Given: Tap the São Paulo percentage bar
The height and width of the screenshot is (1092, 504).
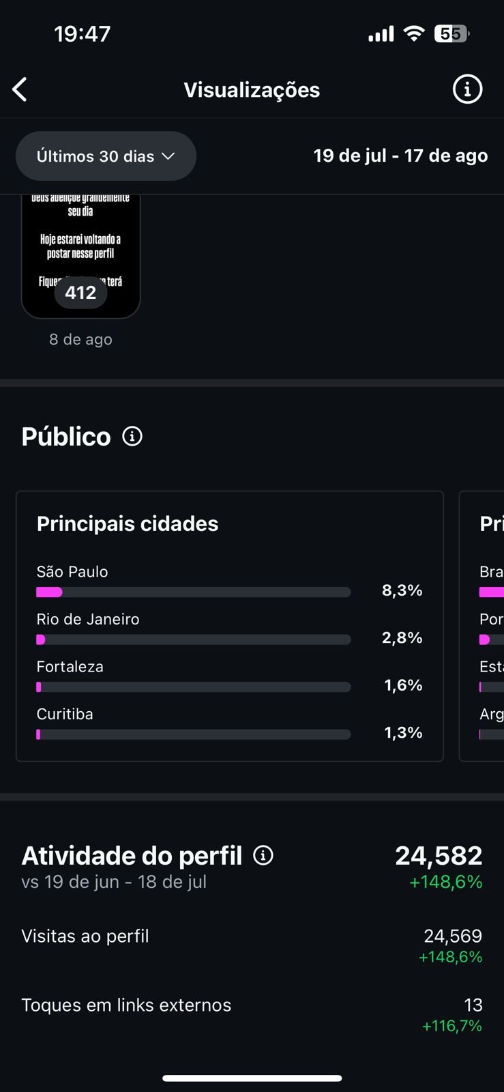Looking at the screenshot, I should tap(193, 592).
